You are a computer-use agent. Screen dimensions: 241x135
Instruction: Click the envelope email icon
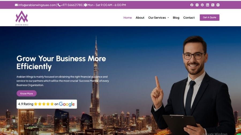(16, 5)
